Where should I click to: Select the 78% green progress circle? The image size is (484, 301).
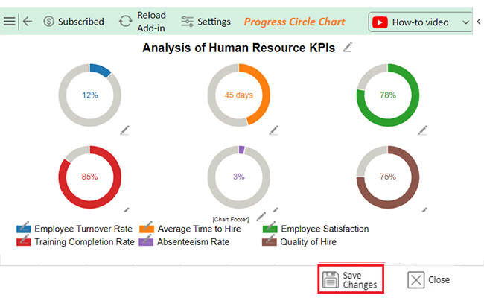coord(388,95)
